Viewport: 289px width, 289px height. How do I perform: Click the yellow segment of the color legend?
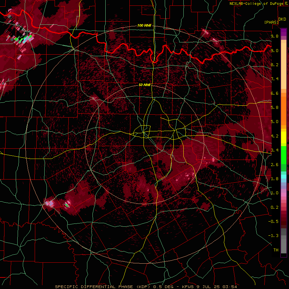284,137
